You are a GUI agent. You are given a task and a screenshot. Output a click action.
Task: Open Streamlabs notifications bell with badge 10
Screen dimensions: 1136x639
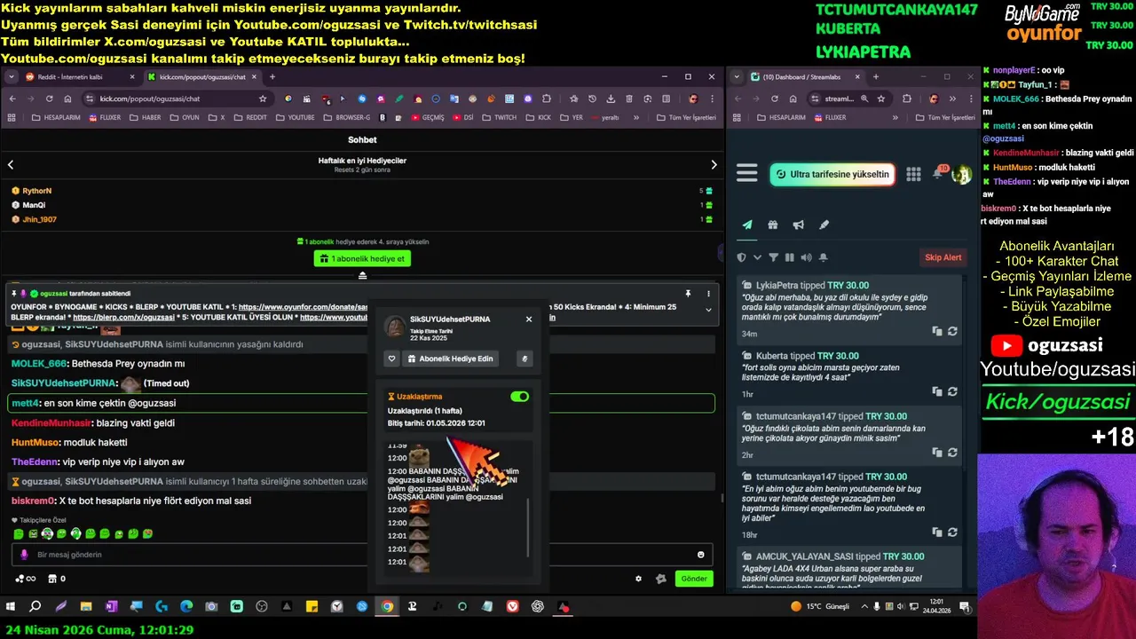[938, 173]
